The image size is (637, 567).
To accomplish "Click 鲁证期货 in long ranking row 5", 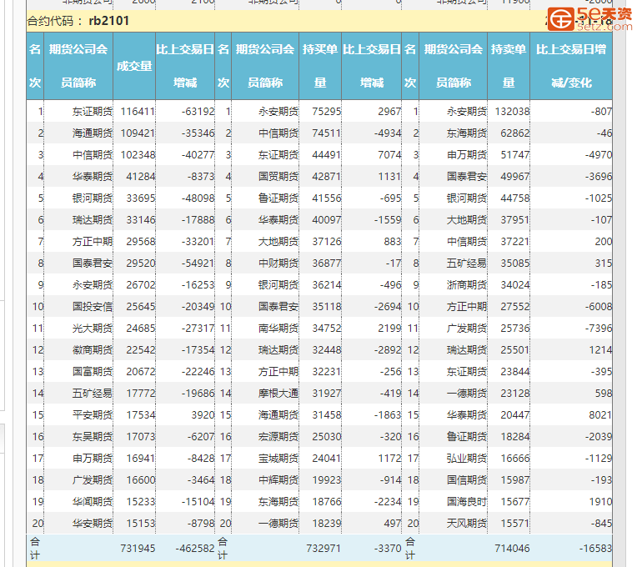I will tap(278, 198).
